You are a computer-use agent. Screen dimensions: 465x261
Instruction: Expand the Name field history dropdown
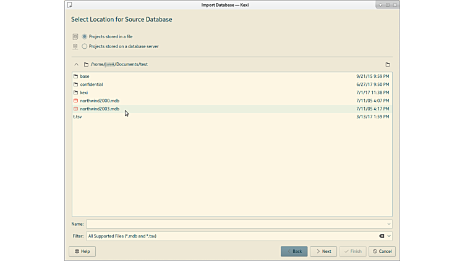389,224
